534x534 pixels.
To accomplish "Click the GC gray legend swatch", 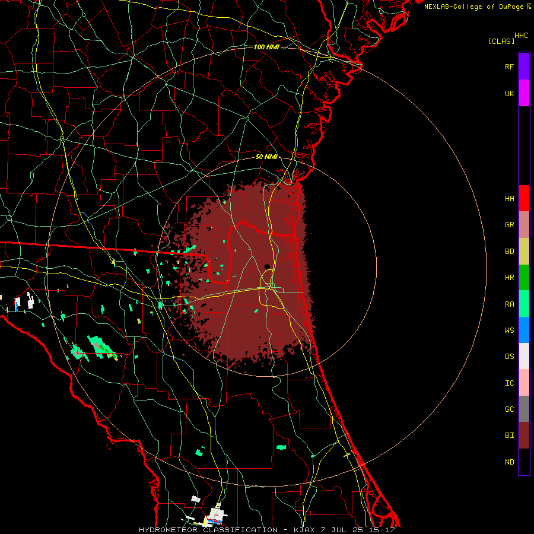I will pyautogui.click(x=524, y=409).
